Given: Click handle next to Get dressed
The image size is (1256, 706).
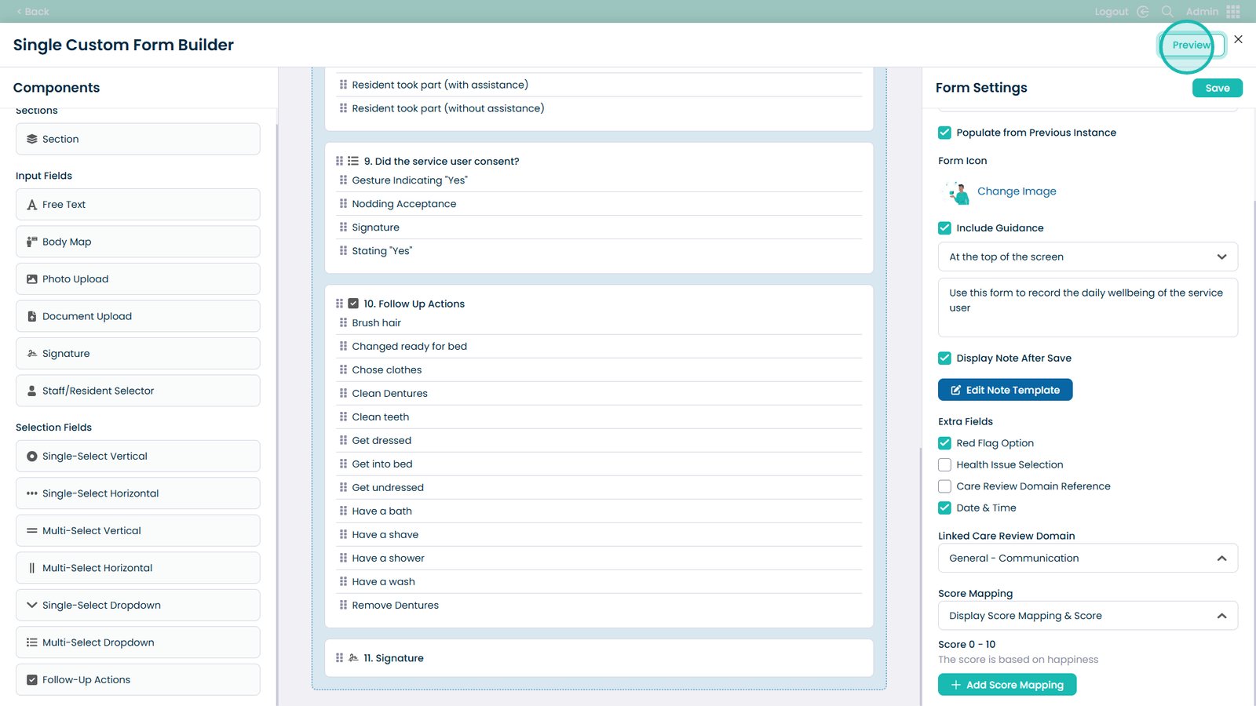Looking at the screenshot, I should coord(343,440).
